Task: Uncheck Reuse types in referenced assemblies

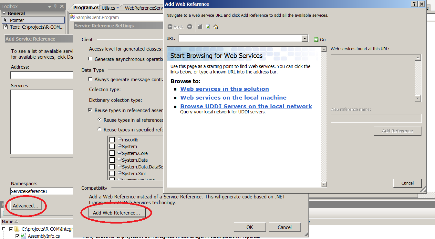Action: coord(90,109)
